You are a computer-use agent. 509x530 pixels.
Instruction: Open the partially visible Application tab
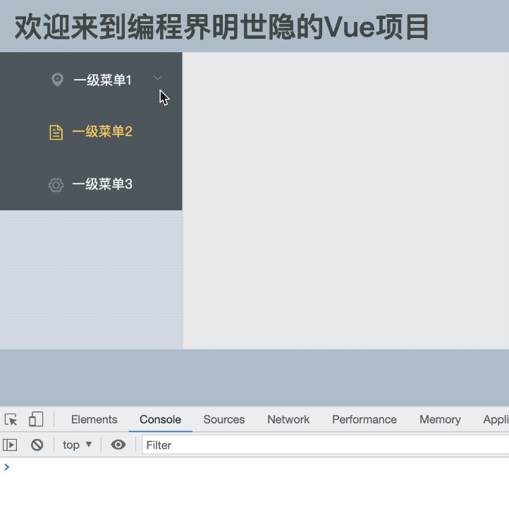pyautogui.click(x=496, y=419)
